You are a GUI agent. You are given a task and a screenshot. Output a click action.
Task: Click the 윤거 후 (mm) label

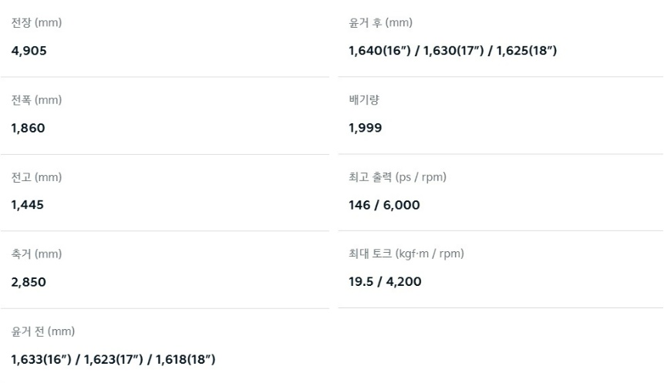click(x=381, y=23)
